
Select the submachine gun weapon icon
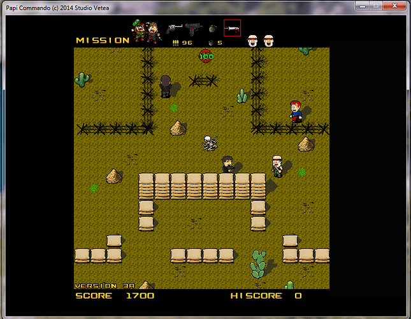coord(193,28)
